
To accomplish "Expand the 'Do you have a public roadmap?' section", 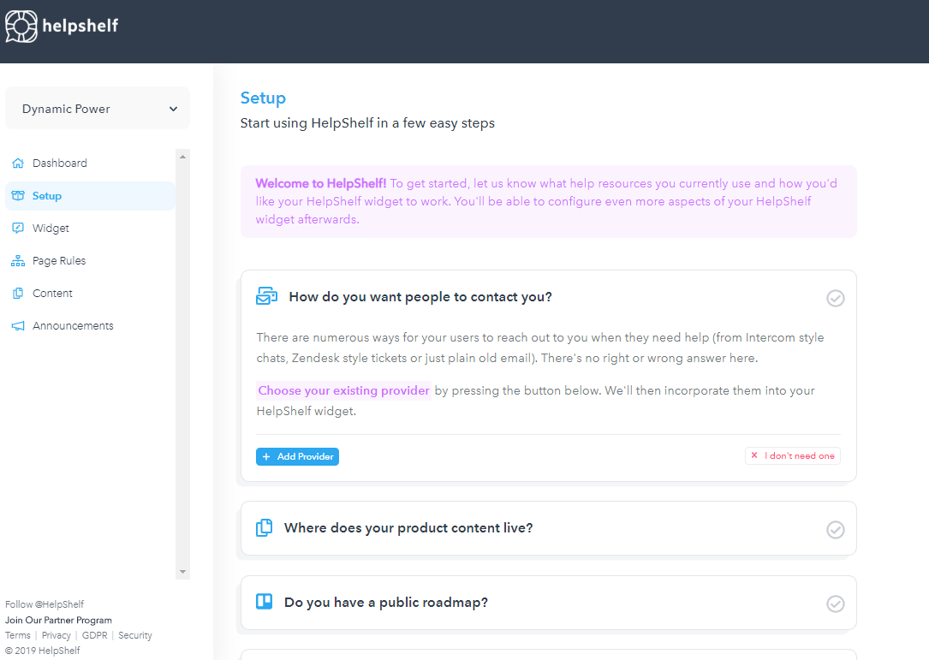I will coord(385,602).
